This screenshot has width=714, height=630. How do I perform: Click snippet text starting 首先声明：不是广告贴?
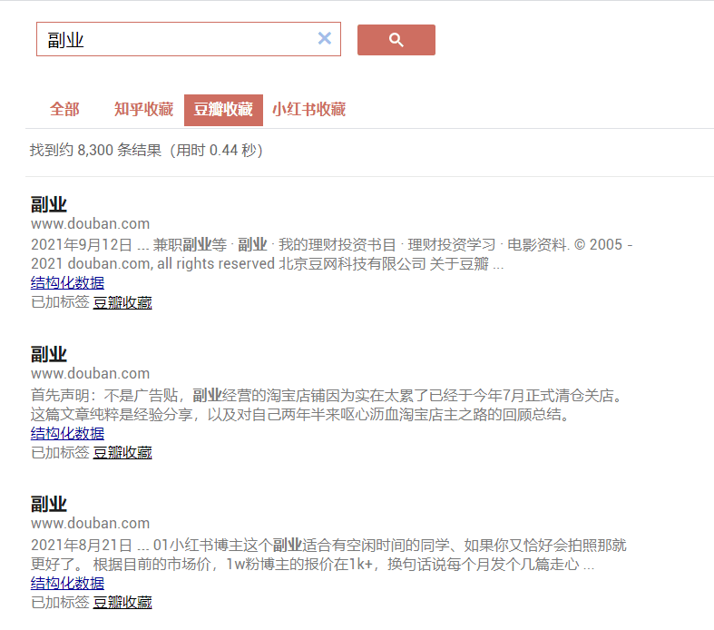pyautogui.click(x=327, y=405)
